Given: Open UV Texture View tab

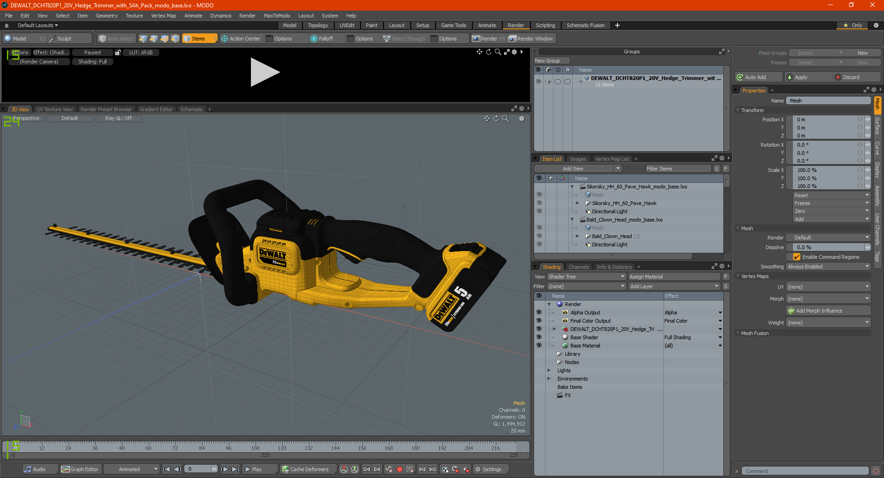Looking at the screenshot, I should tap(55, 109).
